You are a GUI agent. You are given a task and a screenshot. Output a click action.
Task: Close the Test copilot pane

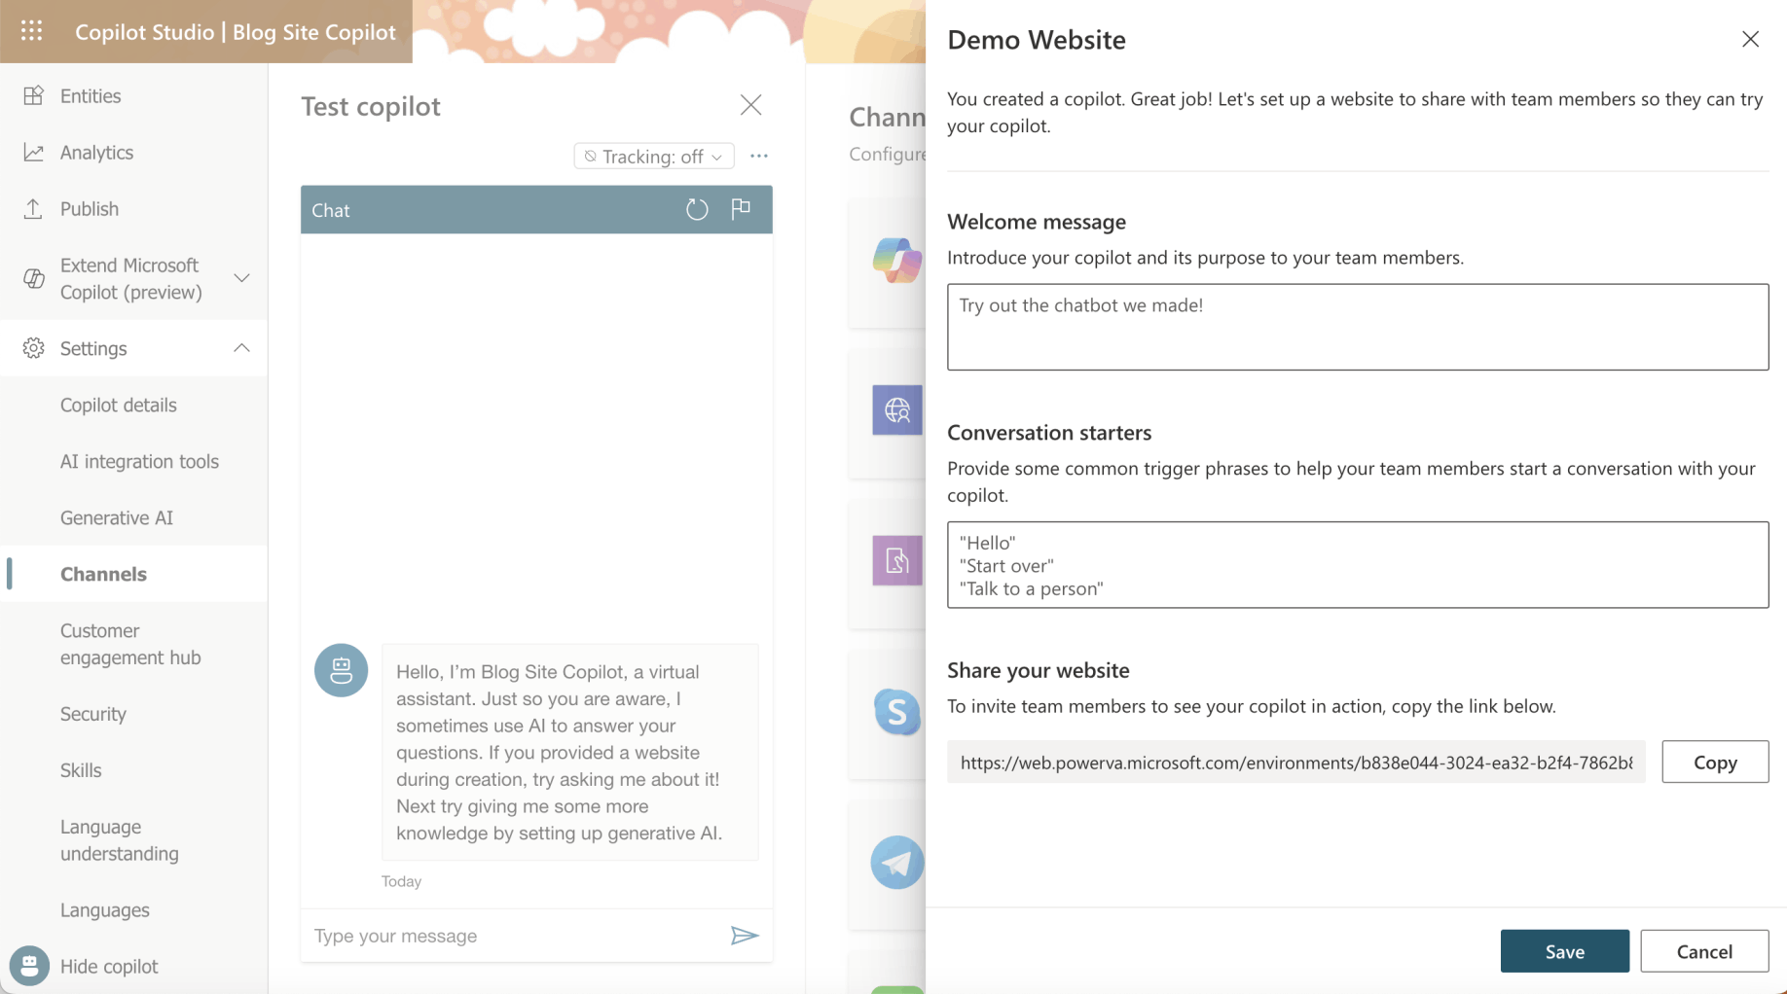pos(750,105)
